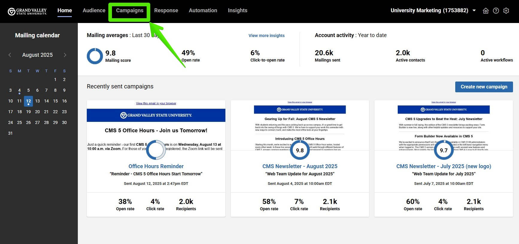Screen dimensions: 519x244
Task: Click the Mailing score donut chart
Action: point(95,56)
